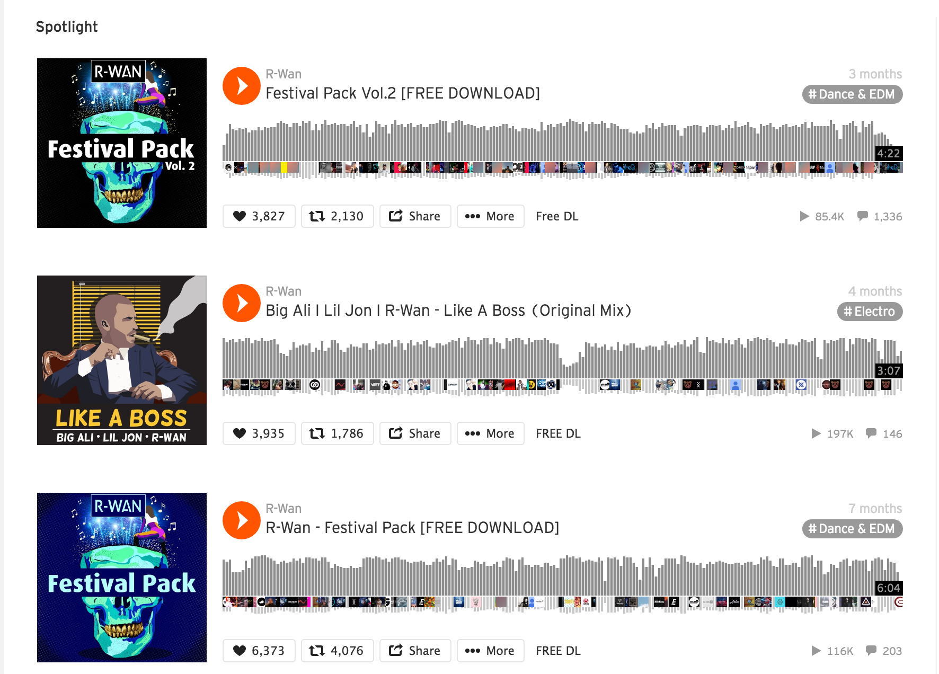The width and height of the screenshot is (939, 674).
Task: Open Like A Boss cover artwork
Action: point(122,360)
